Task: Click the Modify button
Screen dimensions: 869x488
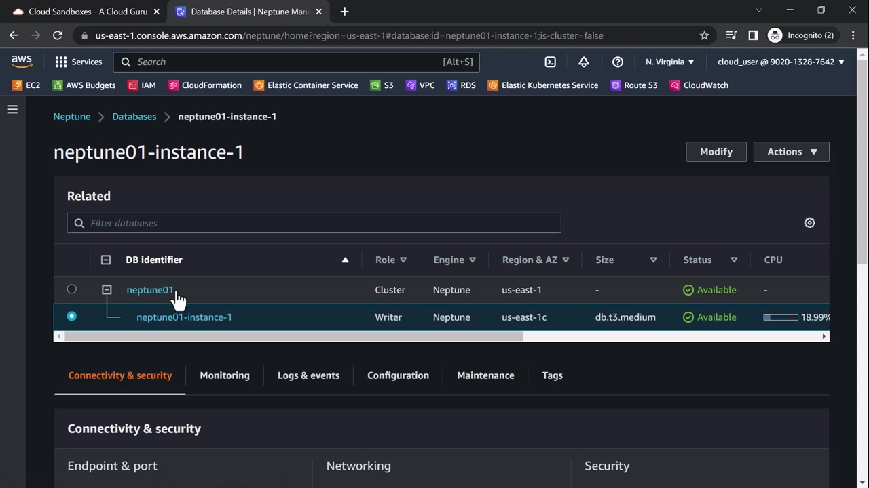Action: 716,152
